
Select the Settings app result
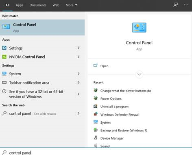coord(42,48)
